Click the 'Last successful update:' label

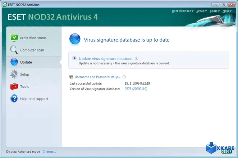(x=86, y=83)
